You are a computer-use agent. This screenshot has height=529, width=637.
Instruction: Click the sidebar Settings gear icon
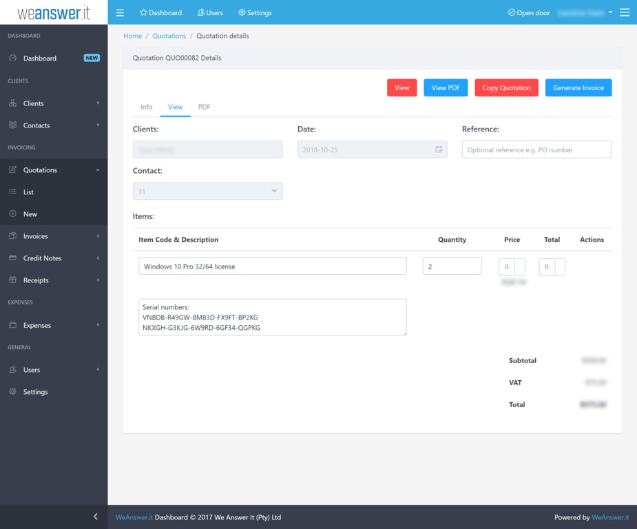click(13, 391)
